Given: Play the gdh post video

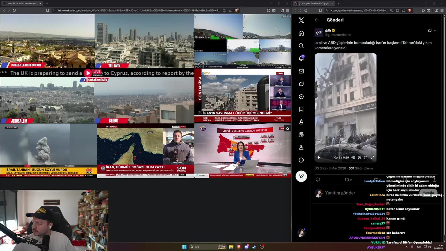Looking at the screenshot, I should tap(318, 158).
